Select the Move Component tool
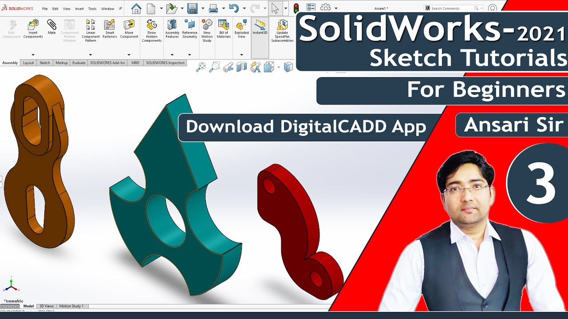The width and height of the screenshot is (568, 319). (129, 29)
